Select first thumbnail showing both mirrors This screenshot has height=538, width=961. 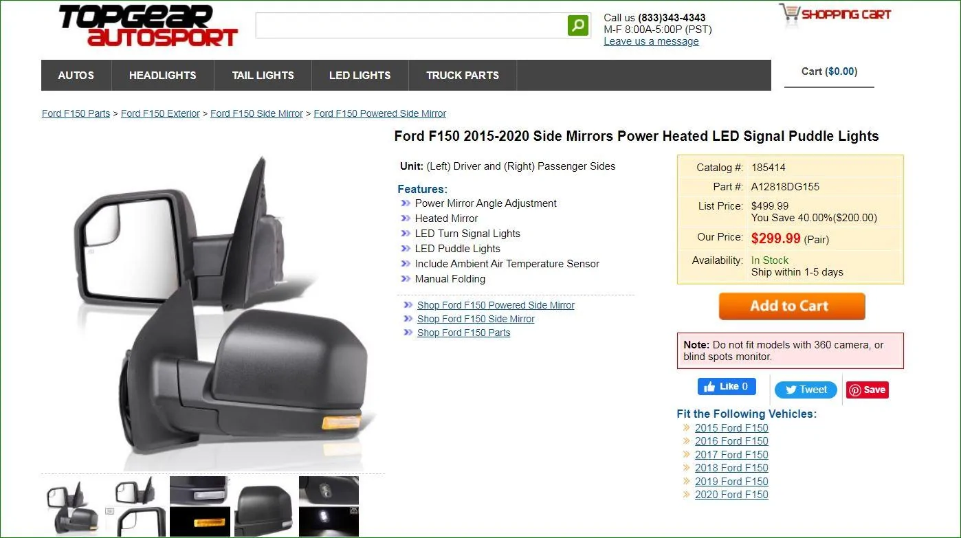(73, 506)
